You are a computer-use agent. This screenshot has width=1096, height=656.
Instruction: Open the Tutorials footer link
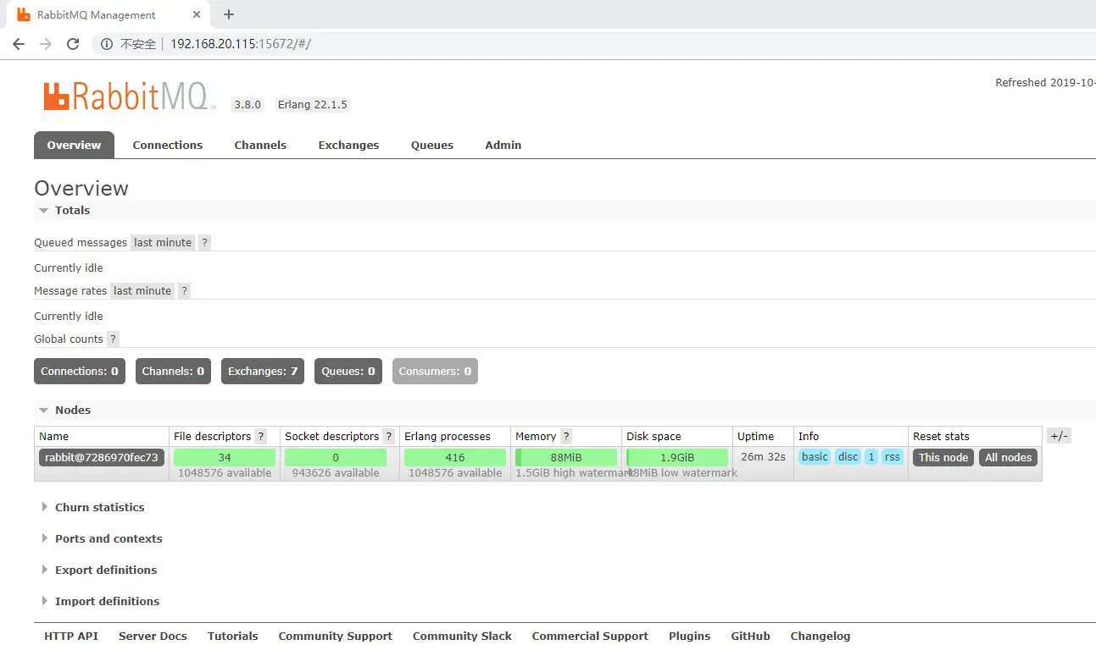point(233,637)
